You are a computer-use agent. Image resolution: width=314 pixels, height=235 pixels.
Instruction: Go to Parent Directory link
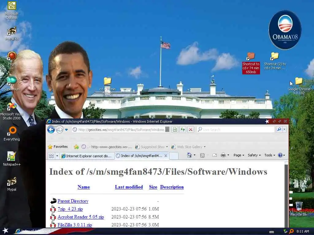73,201
